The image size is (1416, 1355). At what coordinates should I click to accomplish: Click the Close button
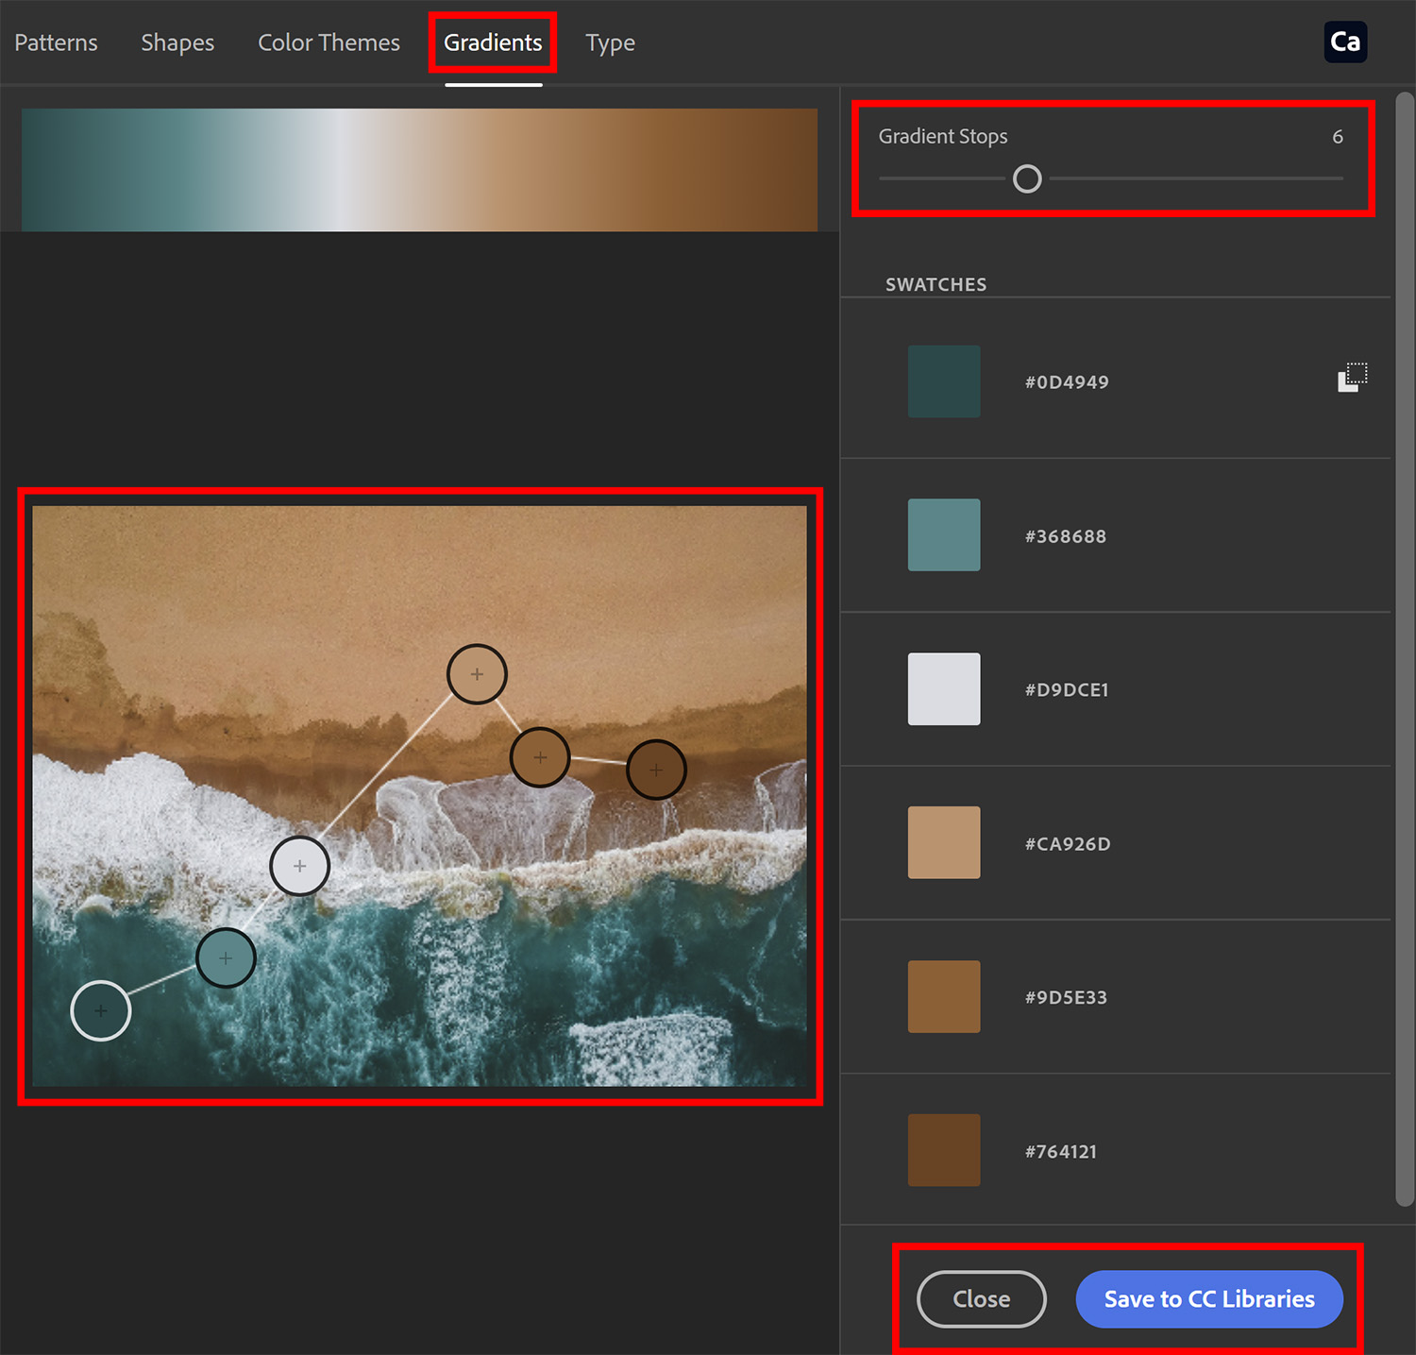[x=981, y=1298]
